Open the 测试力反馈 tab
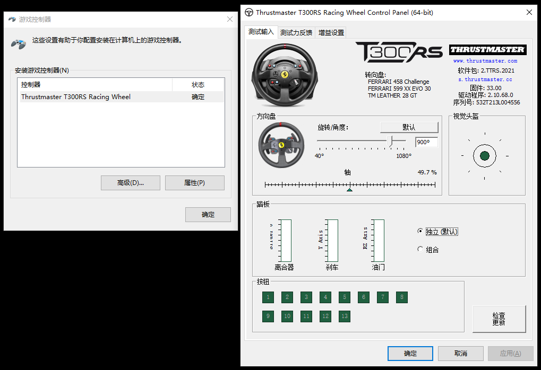This screenshot has height=370, width=541. tap(296, 33)
